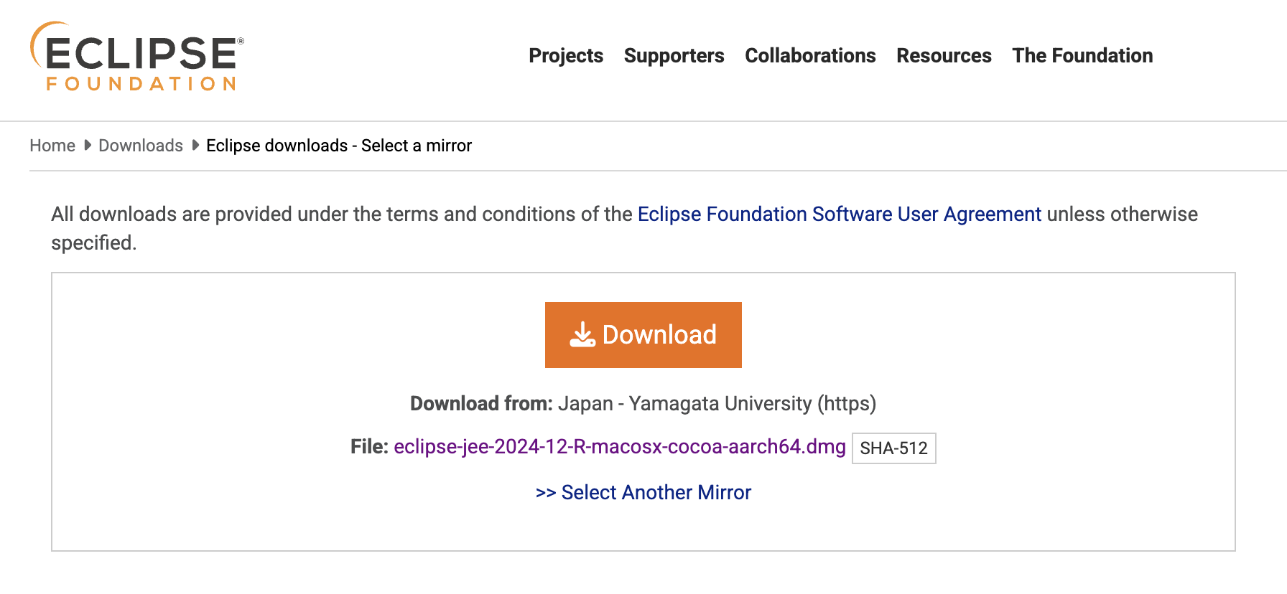Open the Collaborations menu

point(810,55)
